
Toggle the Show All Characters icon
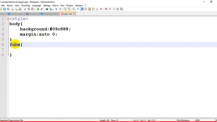(78, 9)
